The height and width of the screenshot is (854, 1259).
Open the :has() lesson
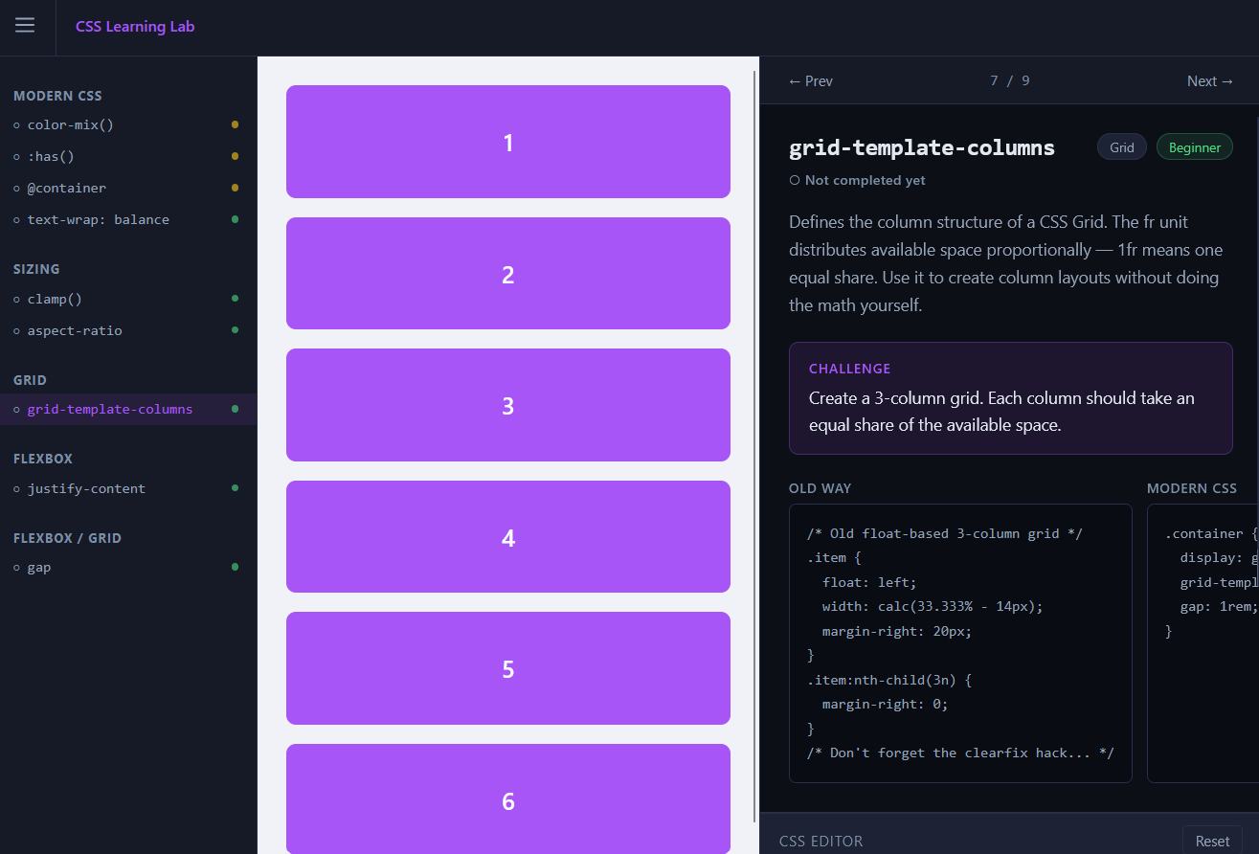pyautogui.click(x=128, y=156)
